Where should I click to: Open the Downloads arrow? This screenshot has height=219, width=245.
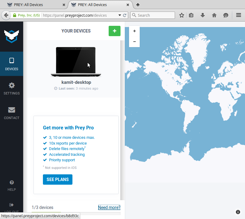tap(203, 15)
